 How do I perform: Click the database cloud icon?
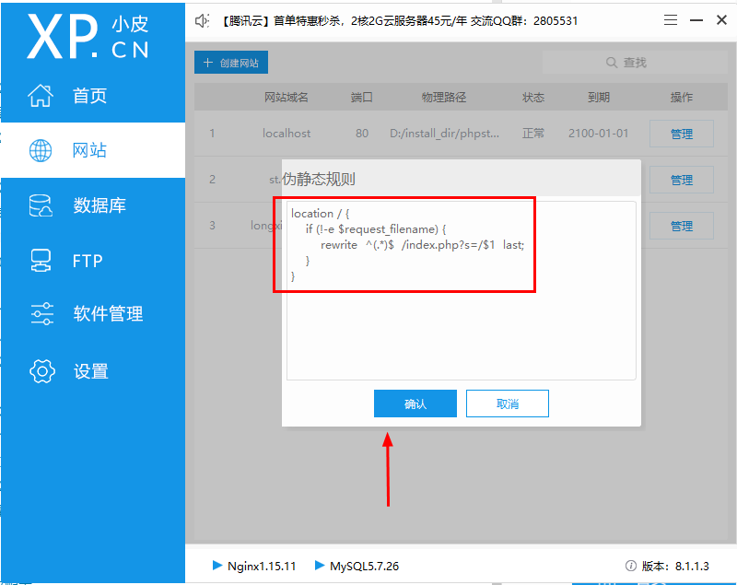(x=41, y=205)
